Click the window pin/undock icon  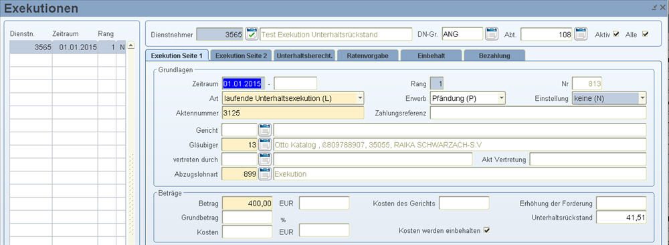click(x=654, y=7)
